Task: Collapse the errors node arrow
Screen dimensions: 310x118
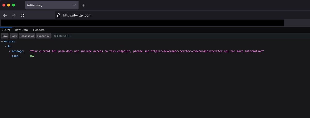Action: click(2, 41)
